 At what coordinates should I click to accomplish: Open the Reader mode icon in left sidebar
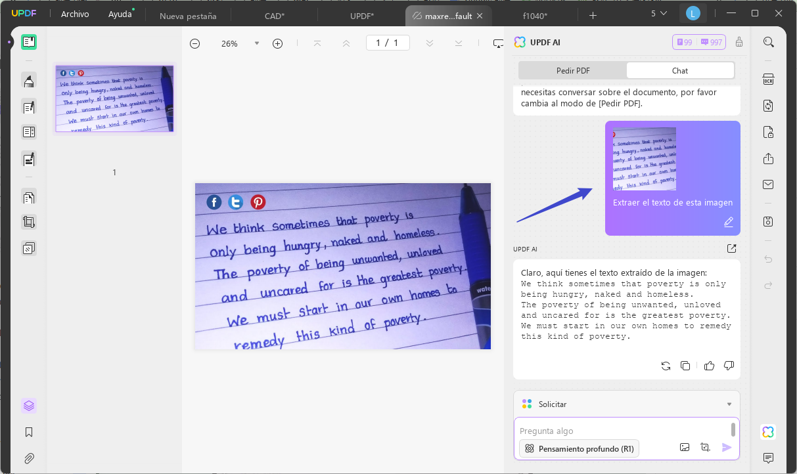click(28, 42)
